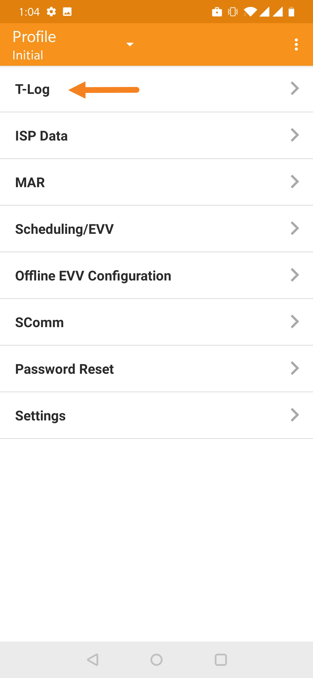The height and width of the screenshot is (678, 313).
Task: Tap the Android back navigation button
Action: [93, 660]
